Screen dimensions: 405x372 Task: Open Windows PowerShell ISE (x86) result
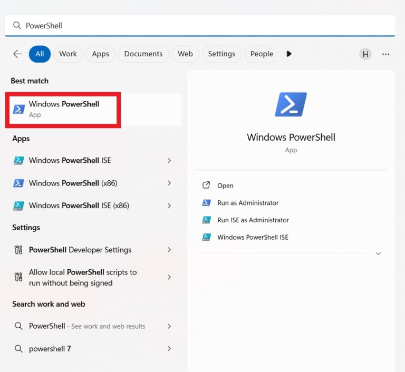pyautogui.click(x=93, y=205)
